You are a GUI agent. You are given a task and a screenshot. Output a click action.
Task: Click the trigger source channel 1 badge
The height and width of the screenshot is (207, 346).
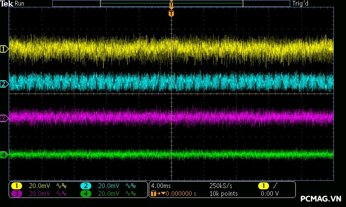click(x=263, y=186)
